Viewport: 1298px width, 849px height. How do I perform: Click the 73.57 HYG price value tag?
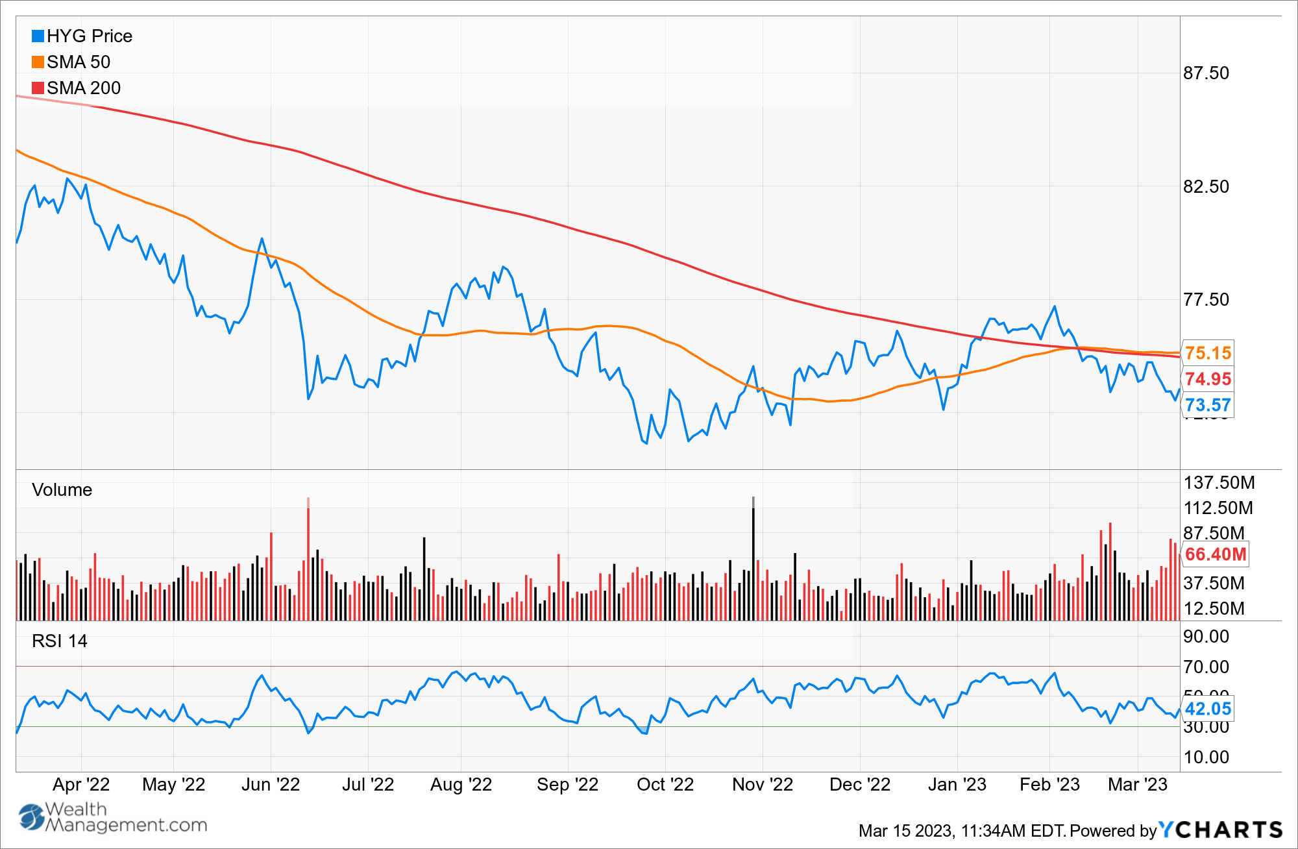pos(1207,405)
